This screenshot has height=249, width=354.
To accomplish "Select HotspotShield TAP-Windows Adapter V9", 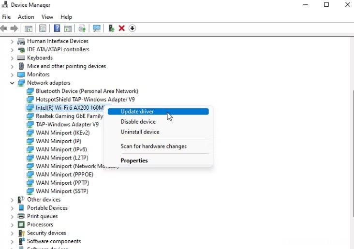I will [x=85, y=100].
